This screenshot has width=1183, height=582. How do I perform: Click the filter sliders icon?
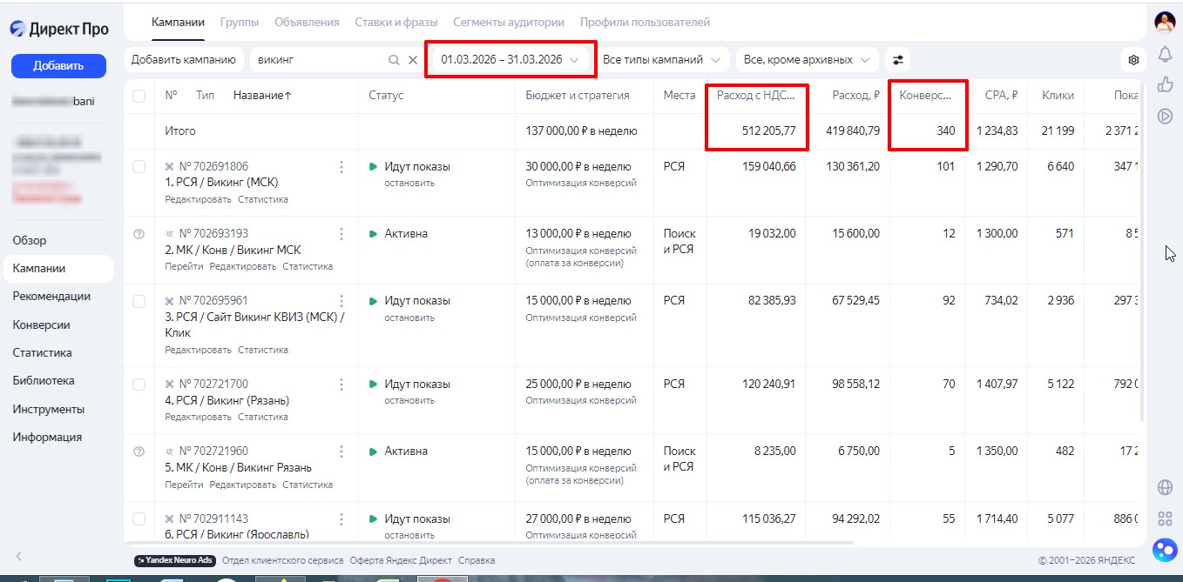pos(898,60)
